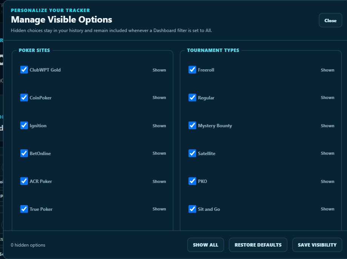The height and width of the screenshot is (259, 347).
Task: Toggle the ACR Poker checkbox
Action: [x=24, y=181]
